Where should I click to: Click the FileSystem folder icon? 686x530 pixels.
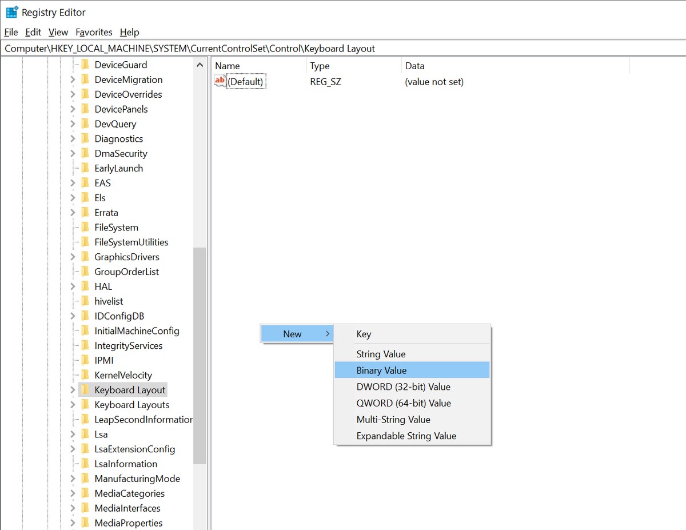pos(85,227)
